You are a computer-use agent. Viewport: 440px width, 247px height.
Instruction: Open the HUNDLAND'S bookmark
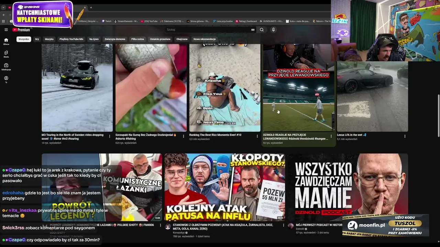click(x=271, y=21)
